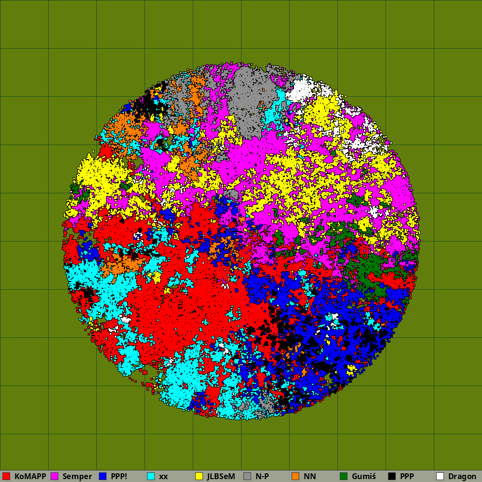Select the NN legend label
Viewport: 482px width, 482px height.
[x=310, y=476]
